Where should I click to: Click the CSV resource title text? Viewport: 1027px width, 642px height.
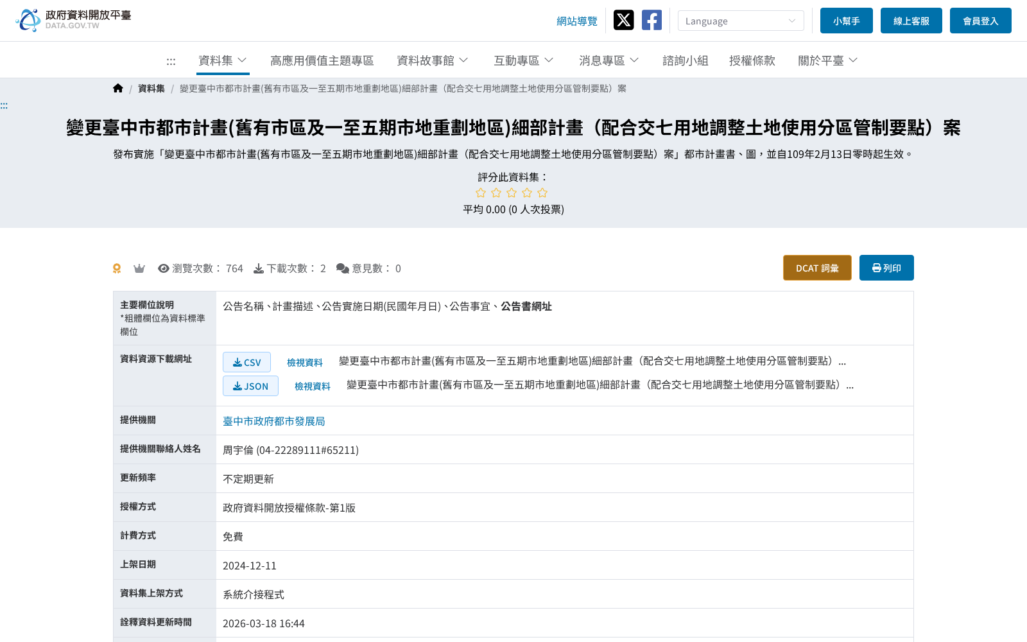592,361
